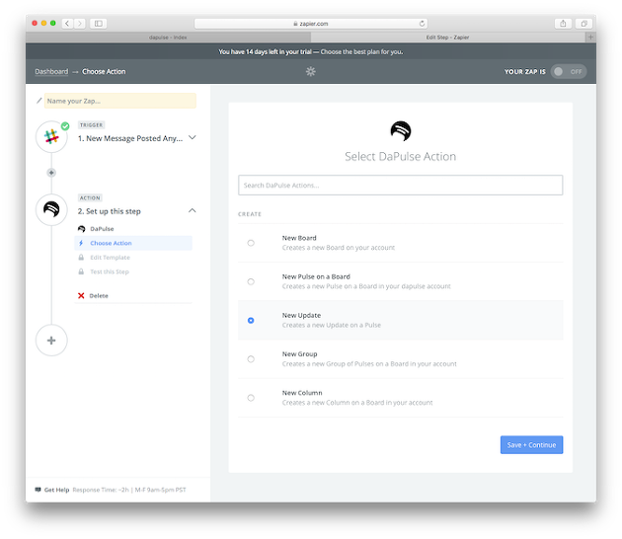Click the Get Help chat icon

pos(39,490)
